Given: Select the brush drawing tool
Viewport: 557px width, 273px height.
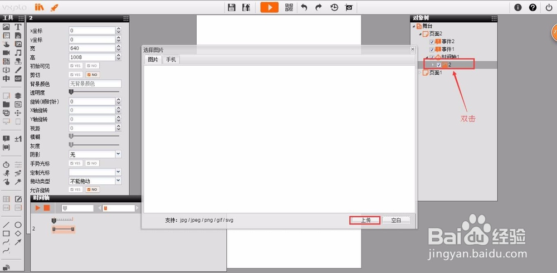Looking at the screenshot, I should (x=18, y=70).
